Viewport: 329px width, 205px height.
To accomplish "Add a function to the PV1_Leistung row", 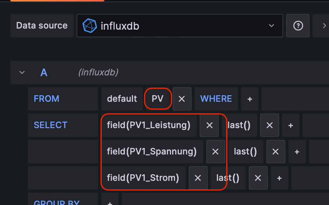I will pyautogui.click(x=291, y=125).
